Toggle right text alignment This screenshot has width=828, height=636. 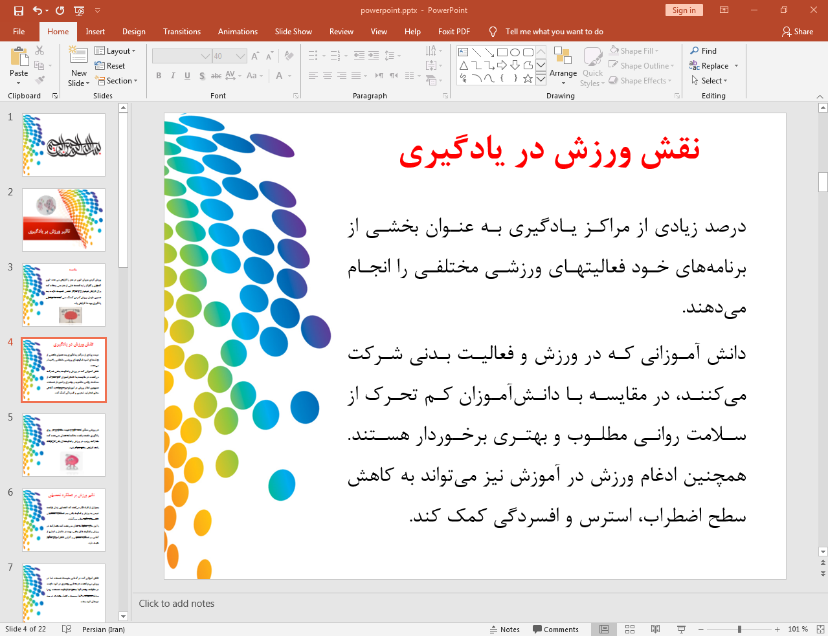coord(341,76)
